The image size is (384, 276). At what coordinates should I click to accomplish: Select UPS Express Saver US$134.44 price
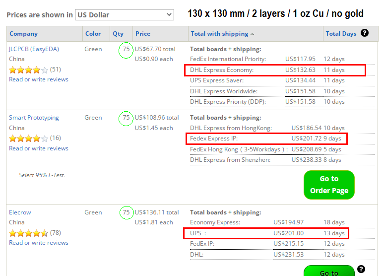[300, 80]
